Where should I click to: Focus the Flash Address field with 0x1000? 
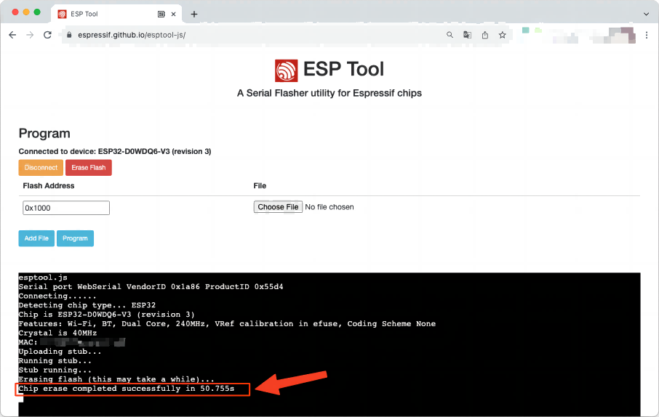(66, 208)
